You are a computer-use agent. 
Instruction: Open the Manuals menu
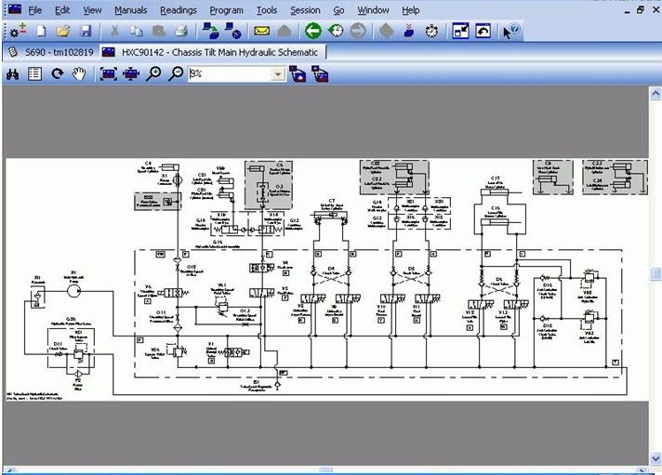click(x=130, y=10)
